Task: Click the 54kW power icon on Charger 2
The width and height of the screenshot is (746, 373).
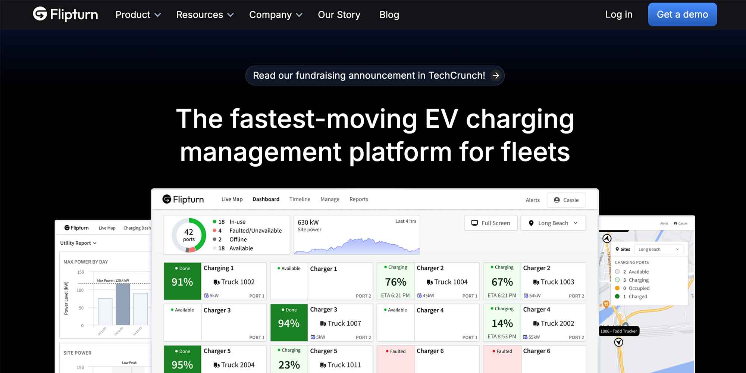Action: tap(526, 295)
